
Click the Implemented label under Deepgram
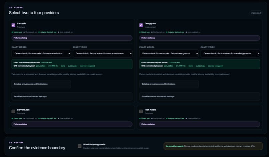pos(150,27)
